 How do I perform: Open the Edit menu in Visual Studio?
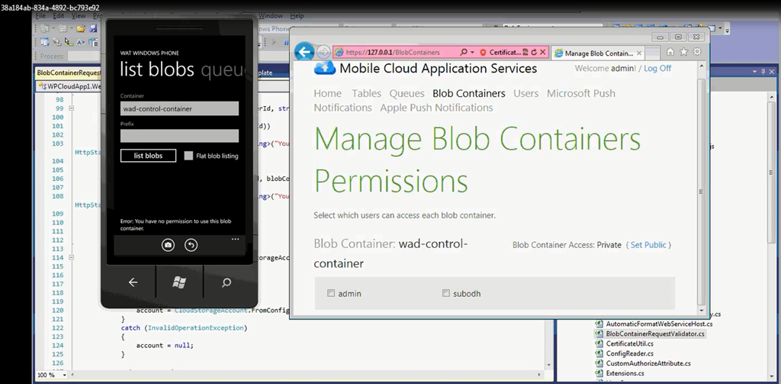58,16
